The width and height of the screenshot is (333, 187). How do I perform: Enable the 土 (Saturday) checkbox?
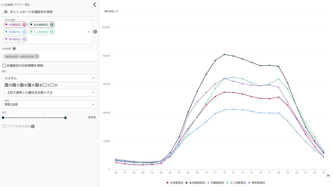(x=45, y=85)
